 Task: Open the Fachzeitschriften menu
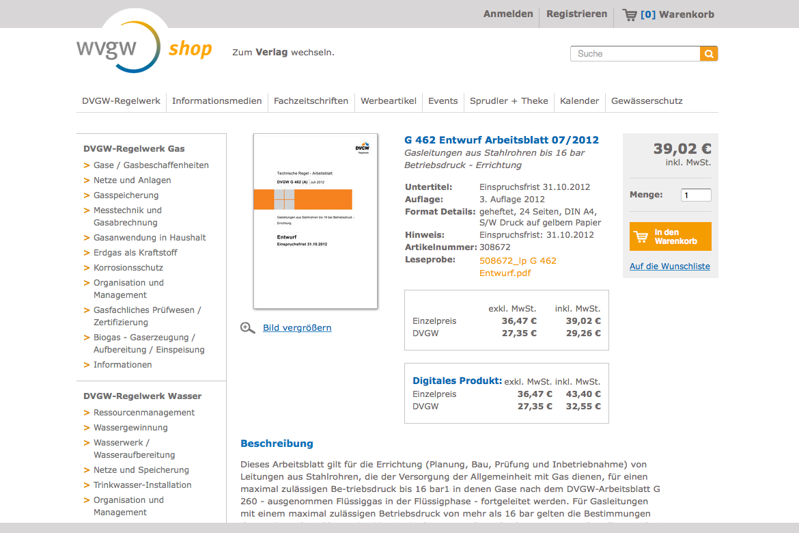tap(311, 101)
